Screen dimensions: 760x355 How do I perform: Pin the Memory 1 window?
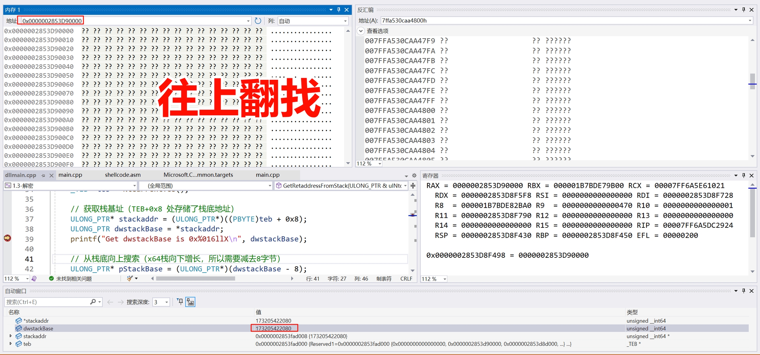coord(338,10)
